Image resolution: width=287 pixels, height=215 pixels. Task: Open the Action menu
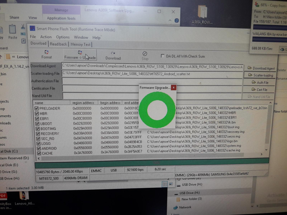[x=46, y=37]
